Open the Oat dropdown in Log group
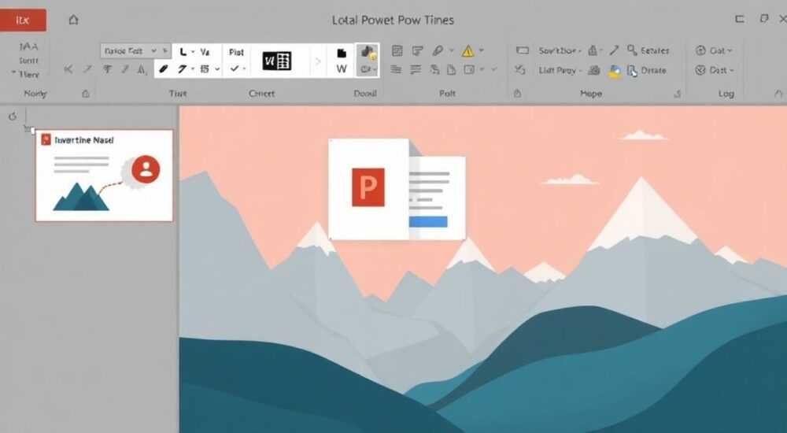Viewport: 787px width, 433px height. 715,50
